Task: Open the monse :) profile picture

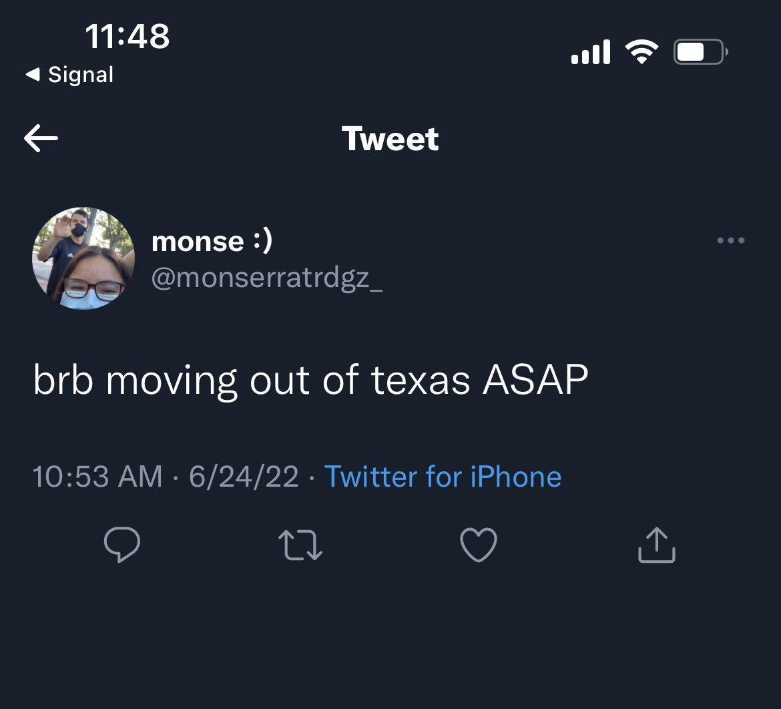Action: 83,258
